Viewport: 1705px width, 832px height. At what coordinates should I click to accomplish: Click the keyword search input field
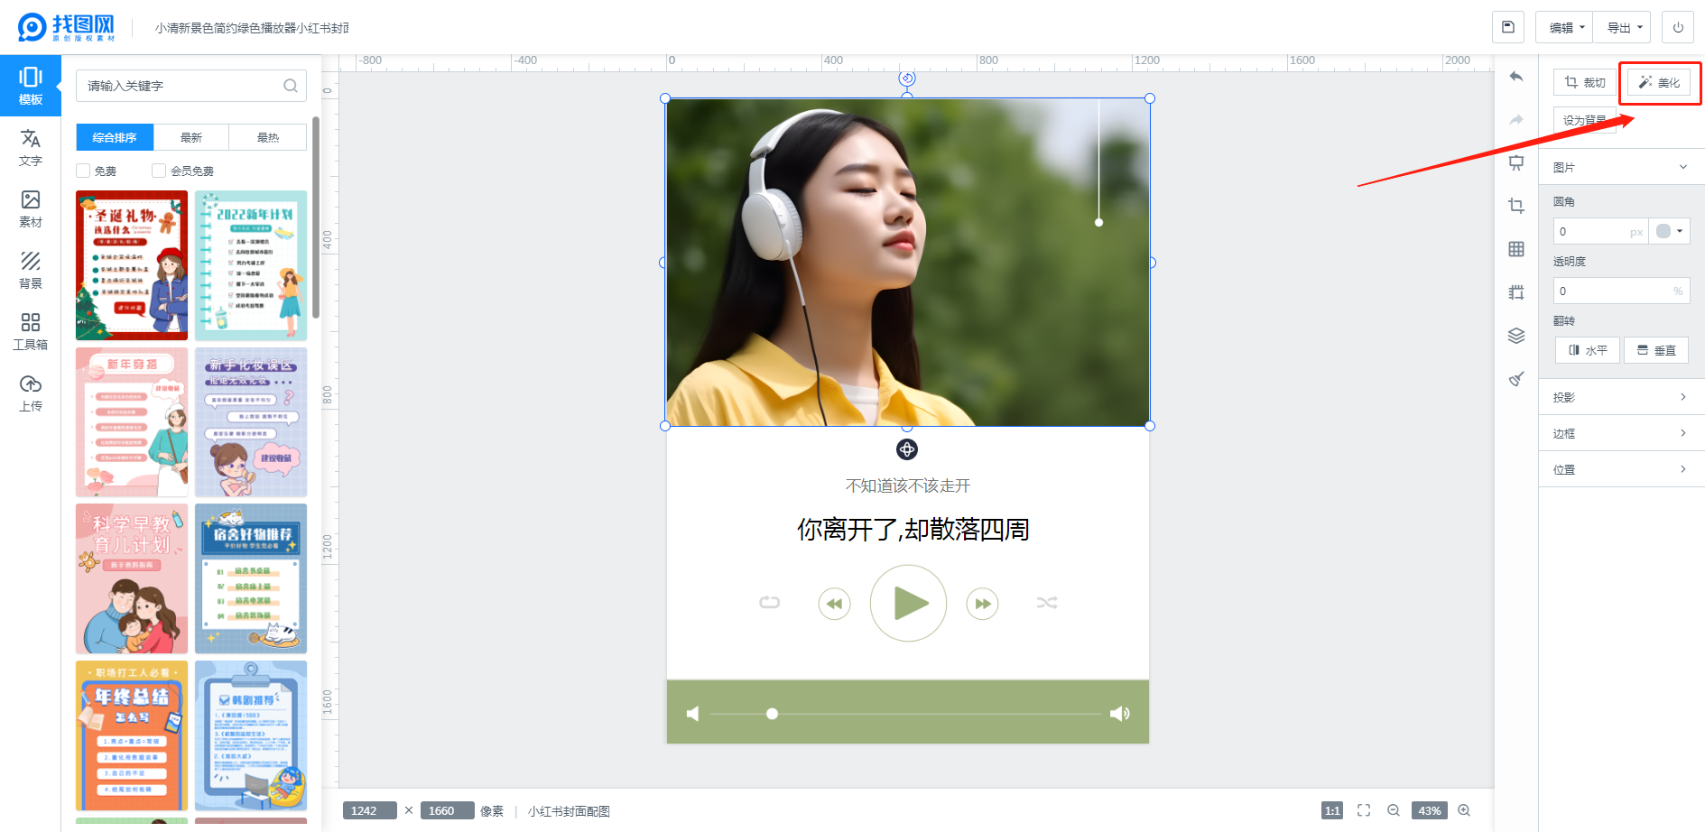pos(181,86)
